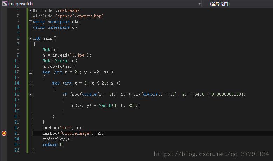Place cursor on imread("1.jpg") call
Viewport: 273px width, 161px height.
pyautogui.click(x=70, y=55)
